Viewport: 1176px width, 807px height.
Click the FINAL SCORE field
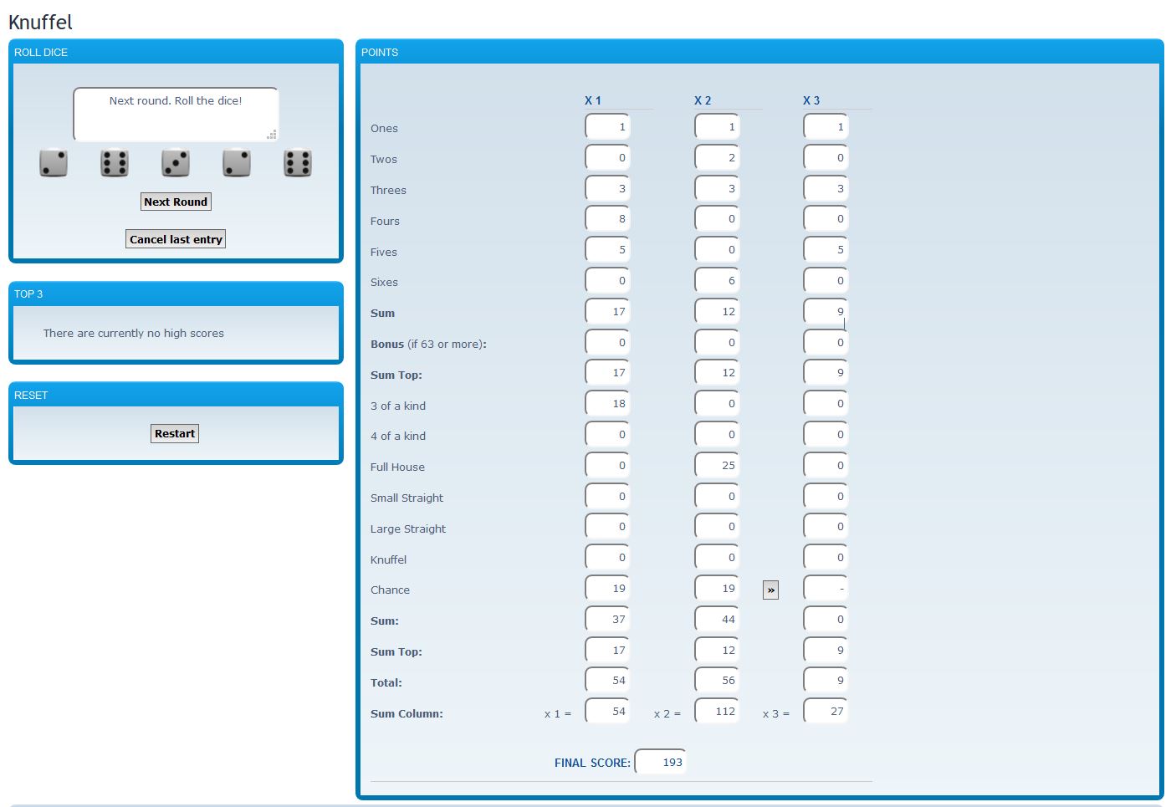click(661, 762)
